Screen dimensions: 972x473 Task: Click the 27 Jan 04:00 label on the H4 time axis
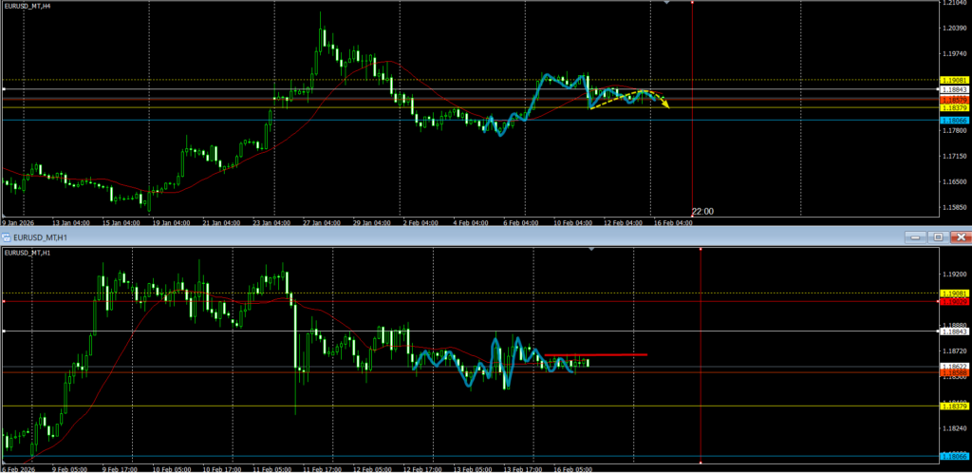click(324, 223)
